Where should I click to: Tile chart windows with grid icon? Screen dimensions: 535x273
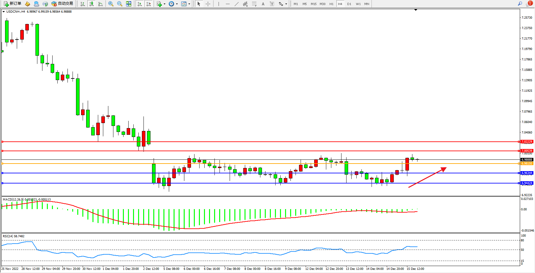point(129,4)
